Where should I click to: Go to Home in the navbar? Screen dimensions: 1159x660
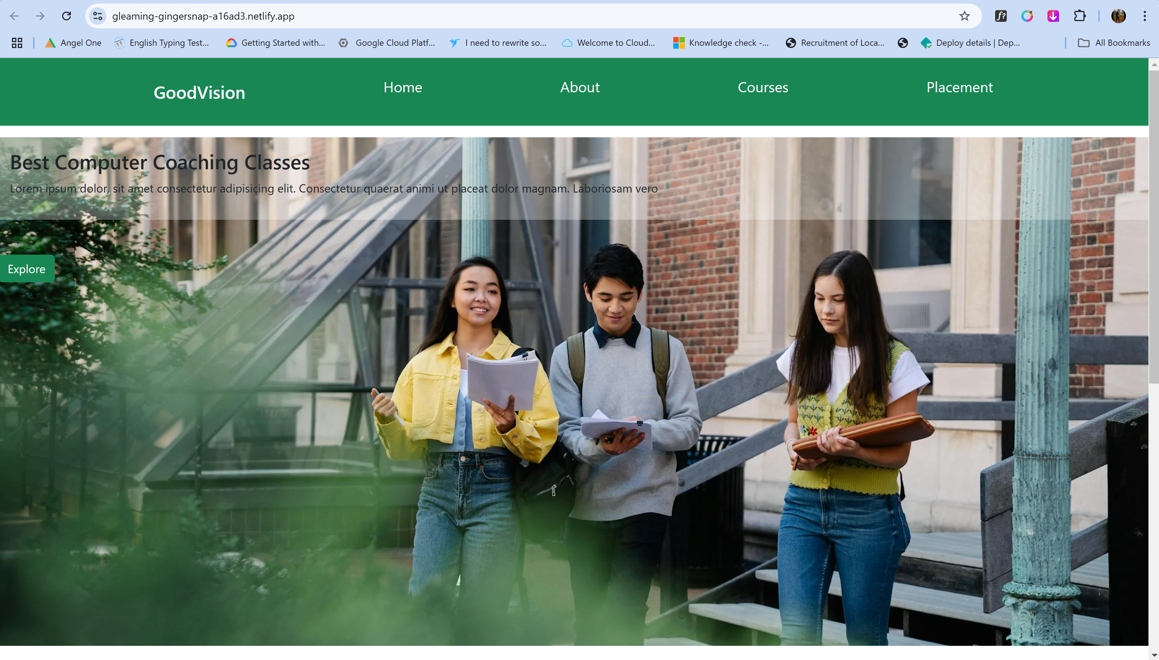(403, 87)
